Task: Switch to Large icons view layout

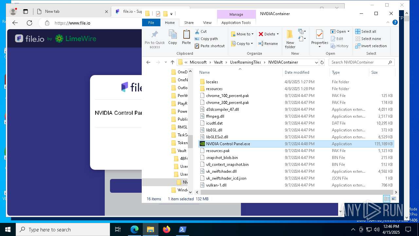Action: click(394, 199)
